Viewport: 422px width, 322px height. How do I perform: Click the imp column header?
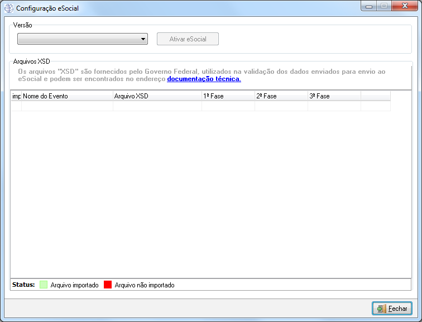[x=16, y=96]
